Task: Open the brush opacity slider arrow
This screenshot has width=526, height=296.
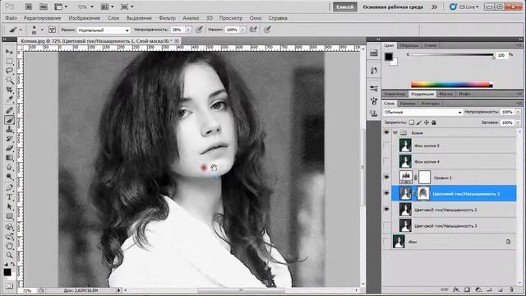Action: click(188, 30)
